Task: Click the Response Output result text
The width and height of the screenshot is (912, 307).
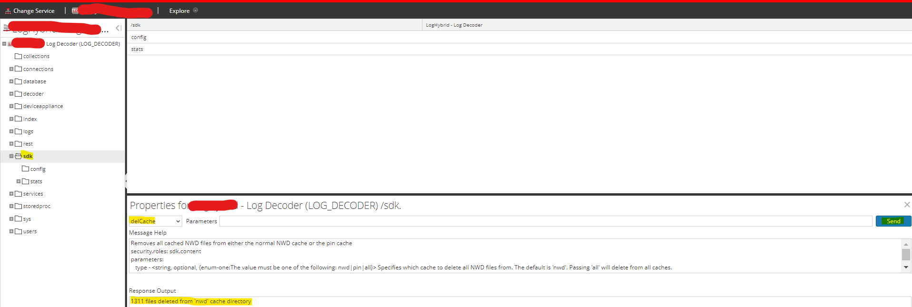Action: tap(191, 301)
